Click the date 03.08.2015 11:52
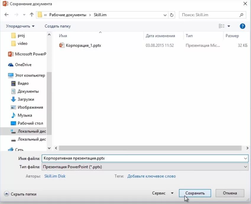This screenshot has height=204, width=251. 160,46
